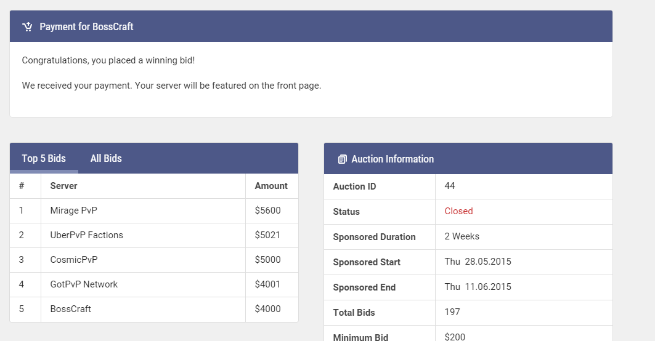Click the Sponsored Start date value
Image resolution: width=655 pixels, height=341 pixels.
click(x=478, y=262)
